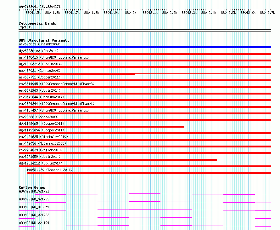
Task: Open variant nsv4137497 (gnomADStructuralVariants)
Action: pos(54,110)
